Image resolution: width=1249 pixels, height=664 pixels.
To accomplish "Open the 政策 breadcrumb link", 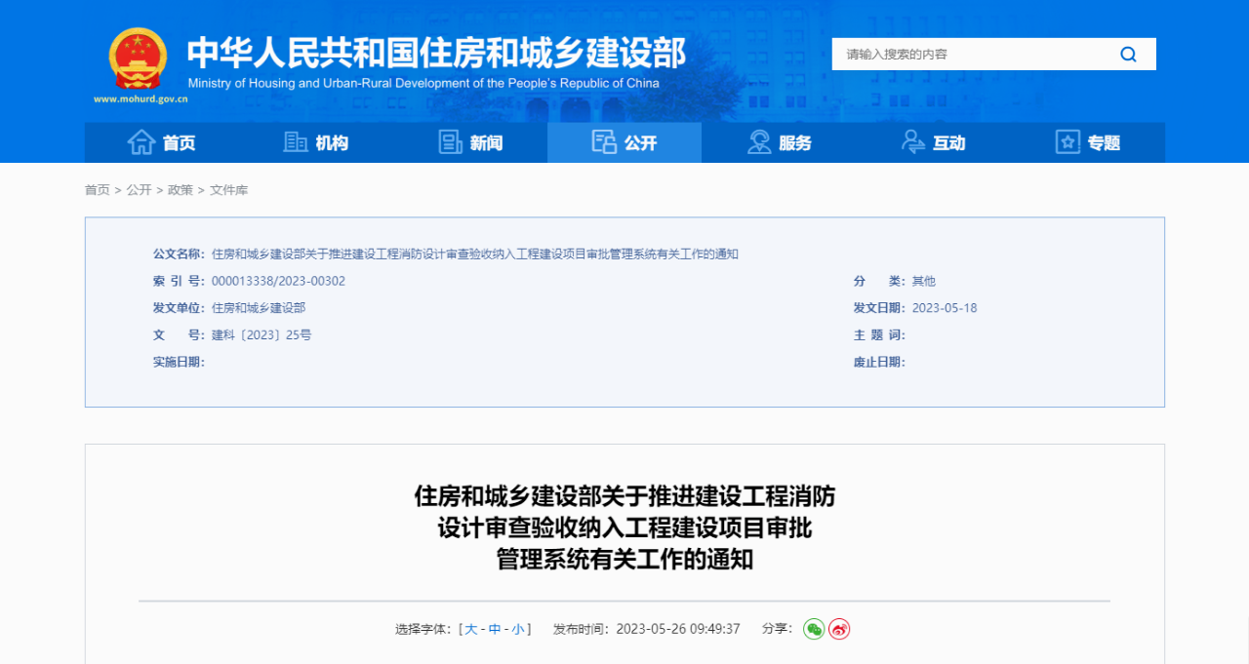I will [180, 189].
